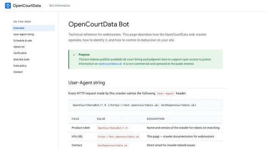
Task: Open Web Bot Auth sidebar link
Action: tap(21, 60)
